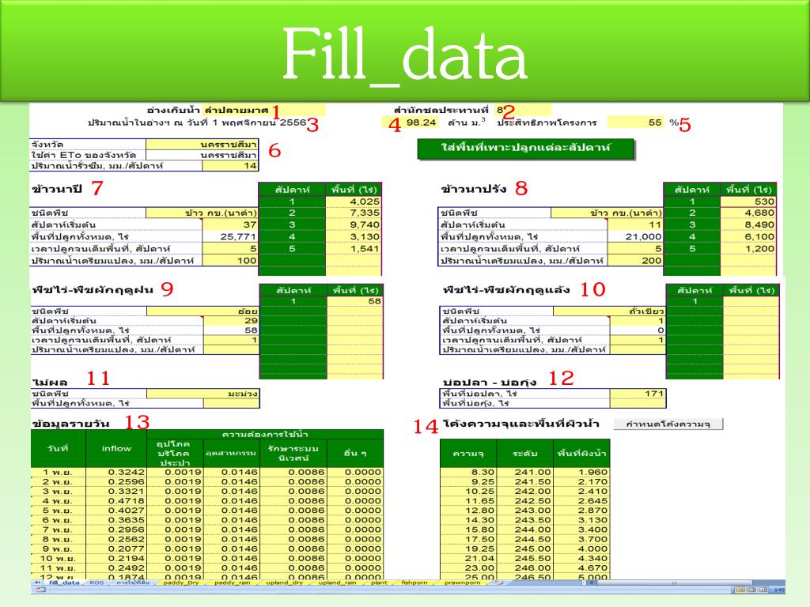Select ข้าวนาปรัง crop type cell ข้าว กข.(นาดำ)
This screenshot has width=810, height=607.
[607, 213]
